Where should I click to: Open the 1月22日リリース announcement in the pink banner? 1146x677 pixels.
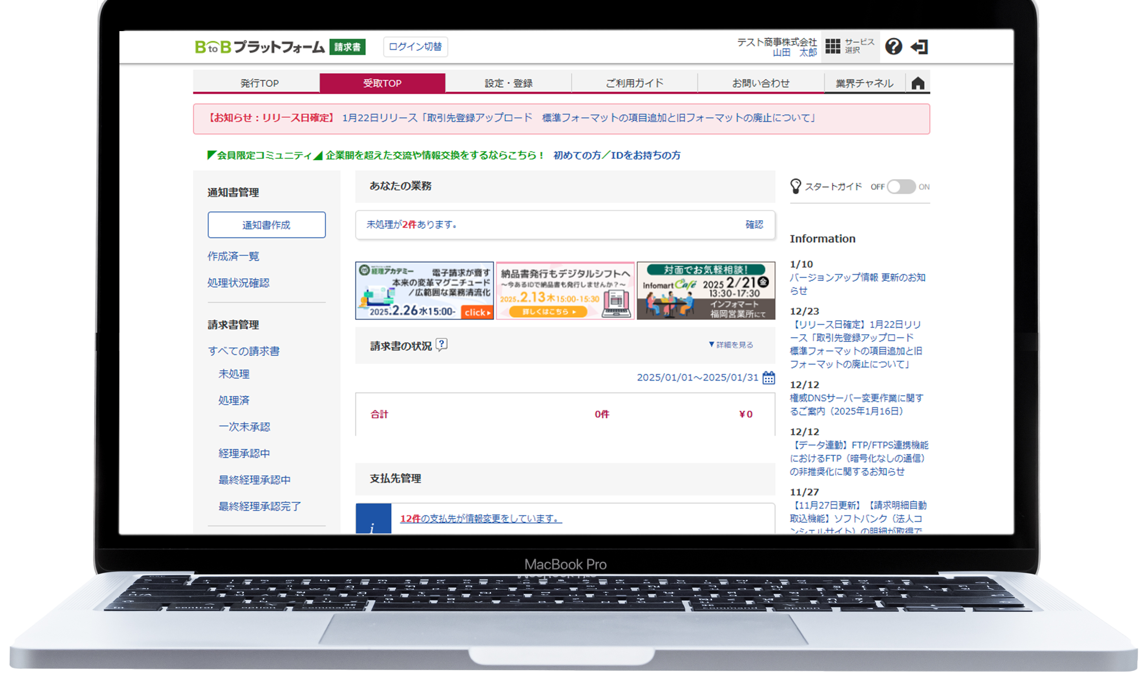579,118
